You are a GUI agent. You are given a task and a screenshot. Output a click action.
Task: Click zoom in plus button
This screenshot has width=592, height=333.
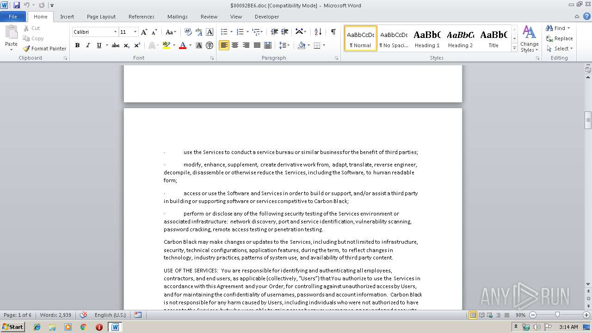pos(587,315)
